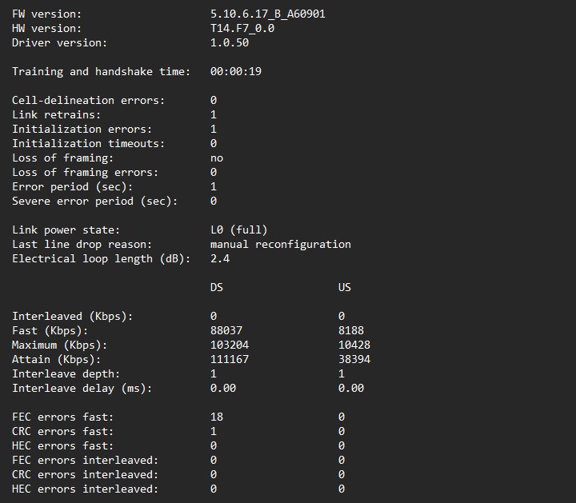Click the "Initialization timeouts:" label
The width and height of the screenshot is (576, 503).
pos(89,144)
